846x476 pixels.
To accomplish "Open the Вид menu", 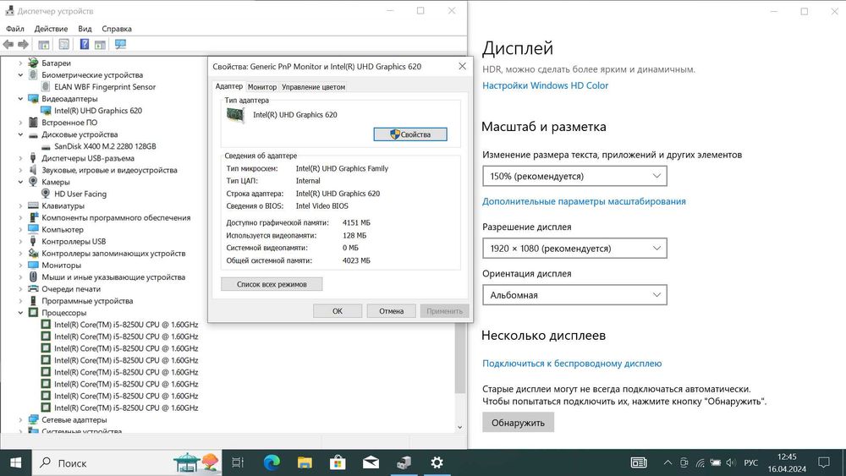I will click(85, 29).
